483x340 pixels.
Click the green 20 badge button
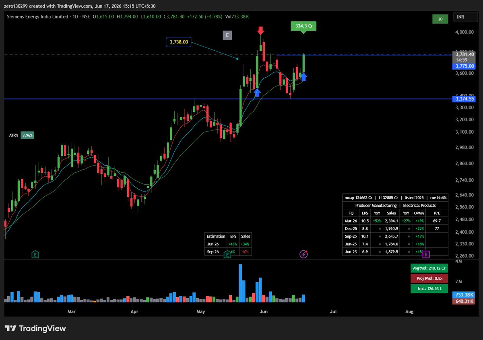click(x=440, y=19)
